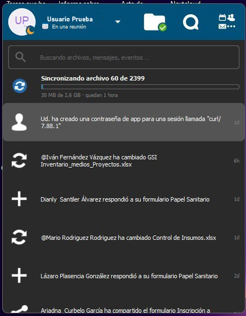Click the 'En una reunión' status text
Screen dimensions: 246x316
coord(69,27)
